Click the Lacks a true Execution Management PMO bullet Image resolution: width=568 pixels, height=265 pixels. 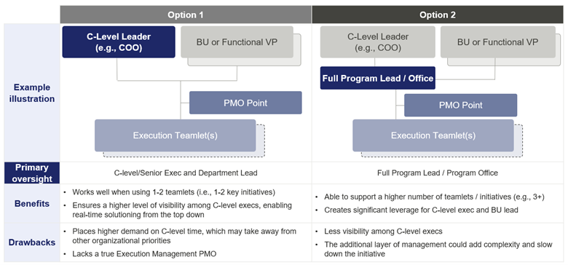click(141, 254)
